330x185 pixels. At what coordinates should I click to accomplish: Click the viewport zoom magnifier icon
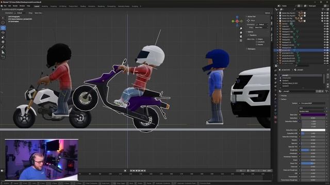[x=241, y=29]
